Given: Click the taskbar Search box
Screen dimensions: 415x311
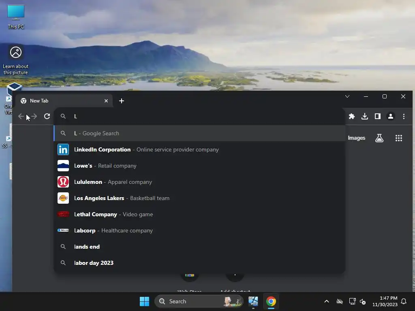Looking at the screenshot, I should pyautogui.click(x=199, y=301).
